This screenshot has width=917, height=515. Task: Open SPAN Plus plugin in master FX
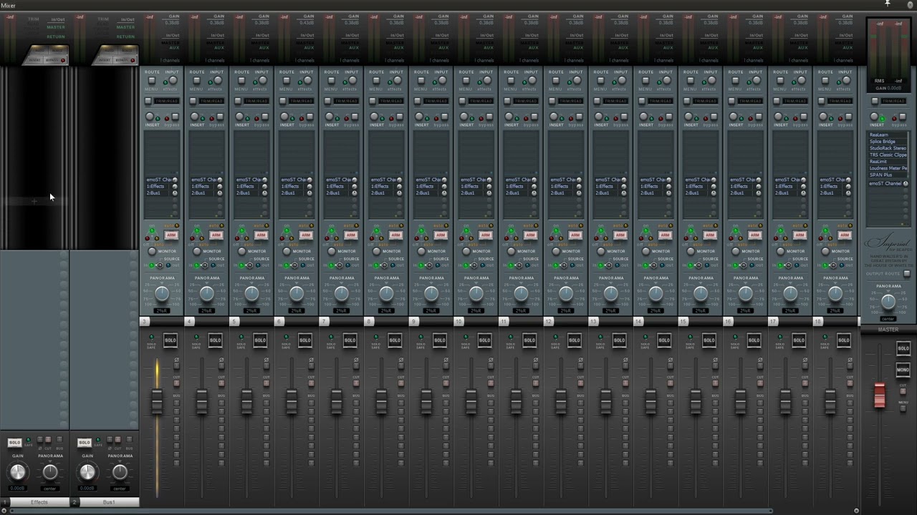[888, 175]
